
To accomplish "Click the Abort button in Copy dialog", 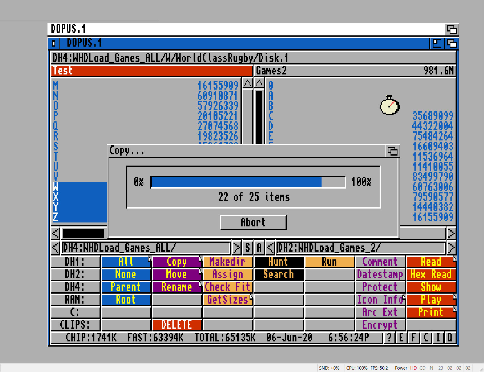I will 253,222.
